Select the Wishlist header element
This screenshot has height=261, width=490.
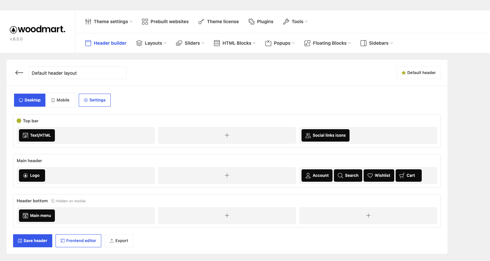click(x=379, y=176)
